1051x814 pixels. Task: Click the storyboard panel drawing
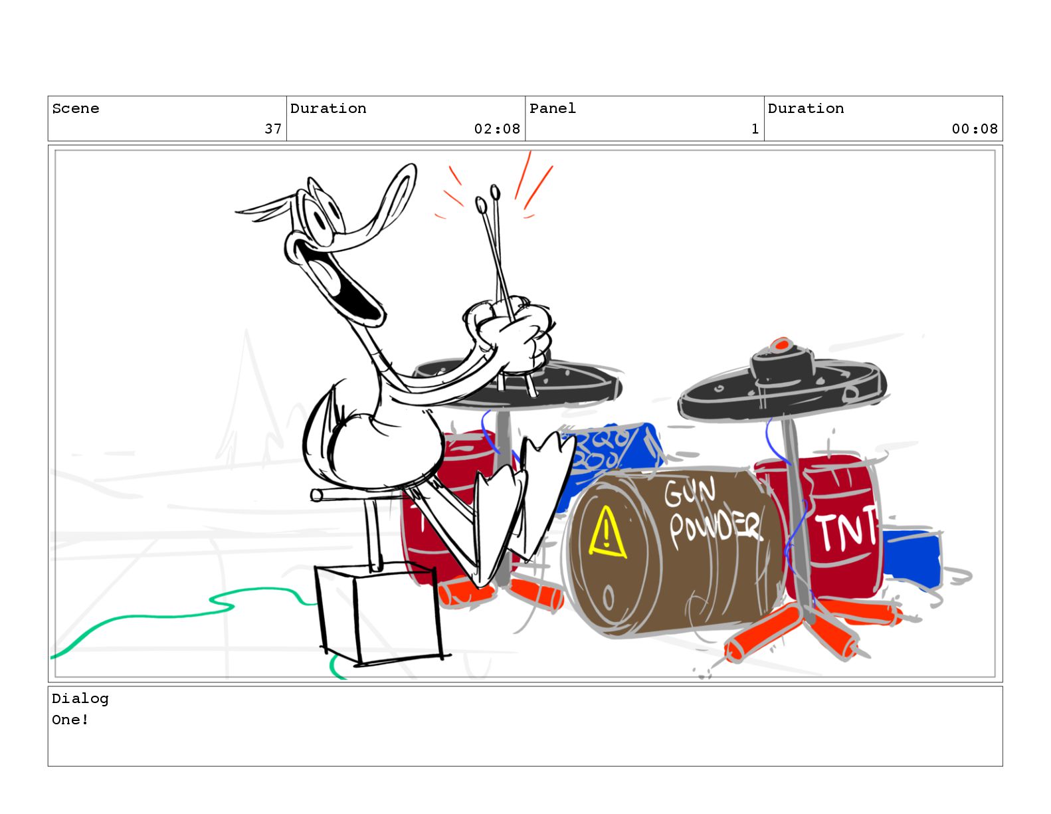[x=525, y=413]
